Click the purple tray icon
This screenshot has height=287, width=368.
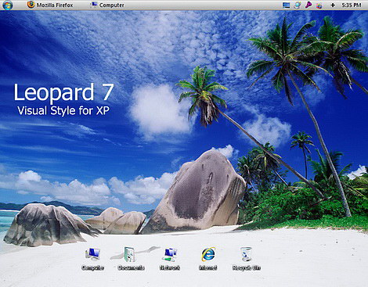(308, 5)
